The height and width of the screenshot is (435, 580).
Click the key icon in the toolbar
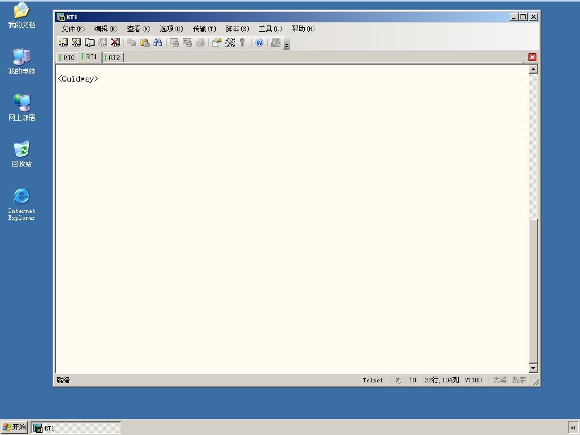click(242, 42)
